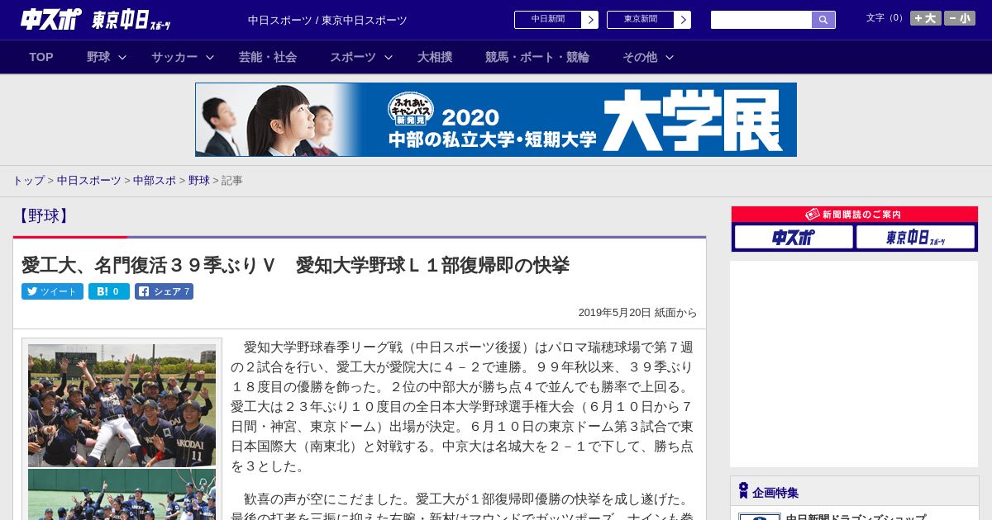Open top team celebration photo thumbnail
This screenshot has height=520, width=992.
(x=122, y=405)
